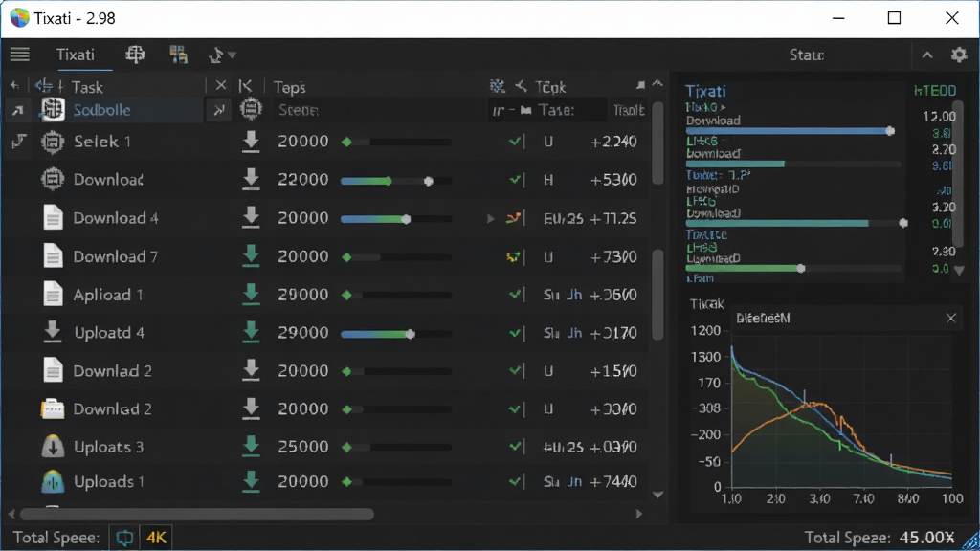Click the Teps column header
This screenshot has width=980, height=551.
[289, 87]
